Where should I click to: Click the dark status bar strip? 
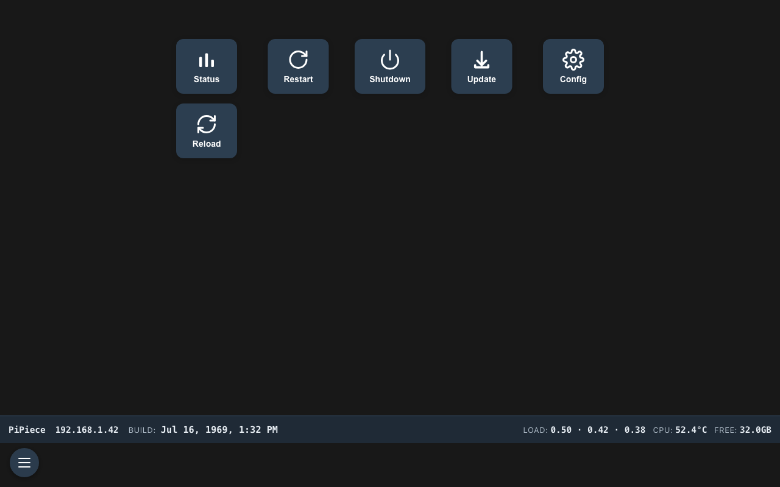click(x=390, y=429)
